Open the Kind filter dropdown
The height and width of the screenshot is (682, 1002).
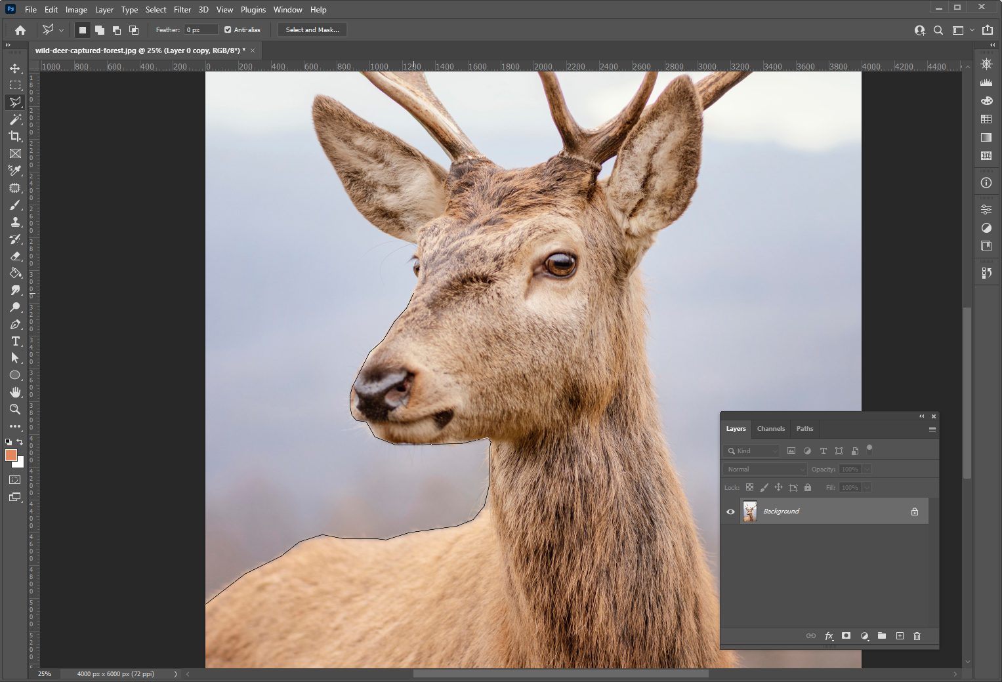coord(751,451)
